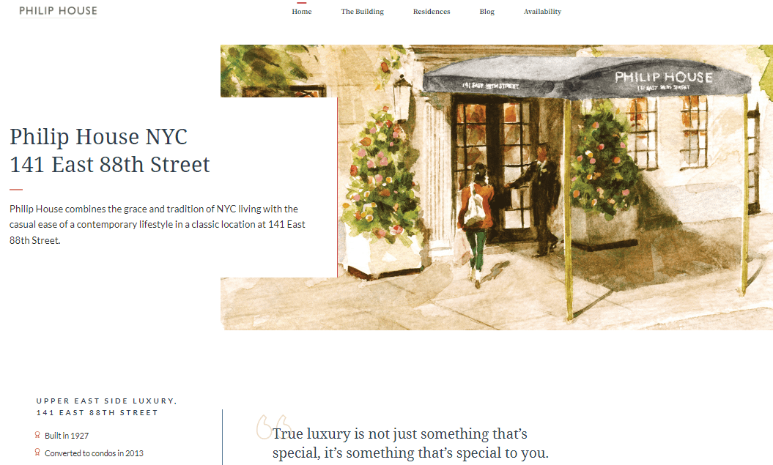This screenshot has height=465, width=773.
Task: Visit the Blog page
Action: pyautogui.click(x=487, y=11)
